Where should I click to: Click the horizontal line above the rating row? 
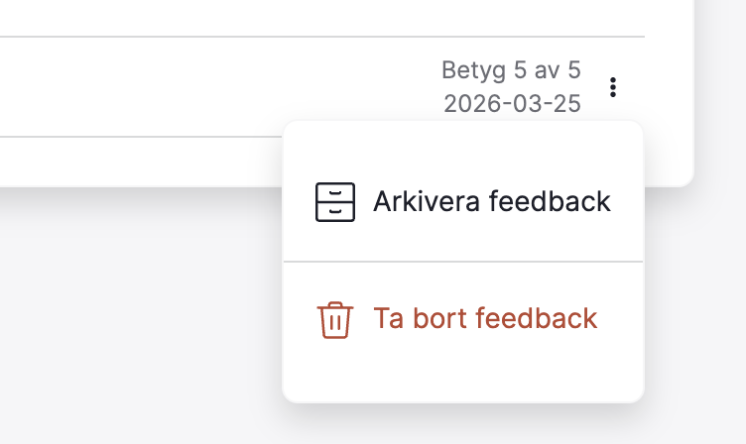[322, 36]
